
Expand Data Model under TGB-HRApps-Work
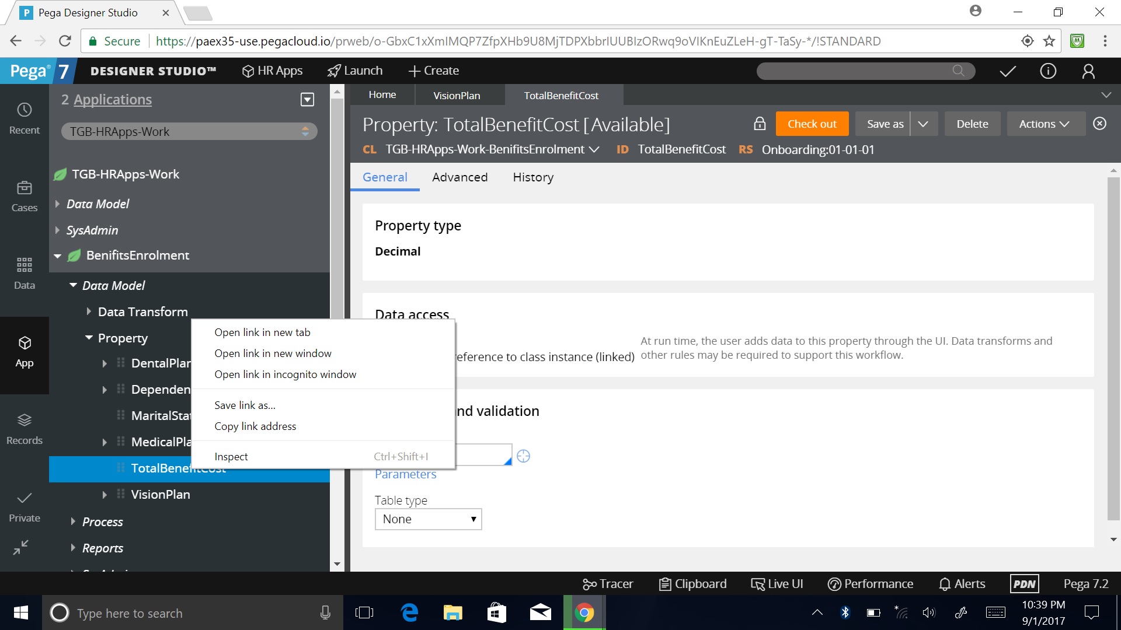pos(57,204)
